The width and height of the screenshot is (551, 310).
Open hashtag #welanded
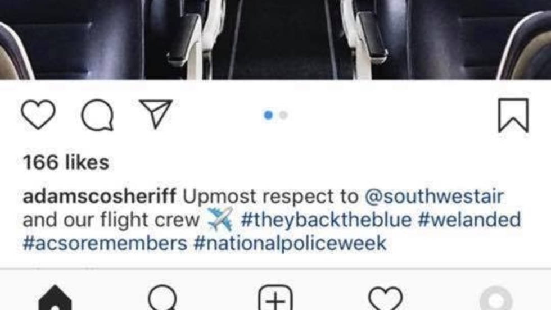click(x=469, y=220)
